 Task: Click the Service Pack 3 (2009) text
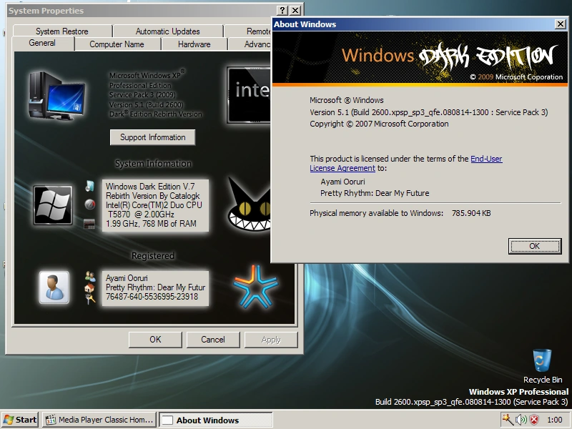[x=142, y=95]
